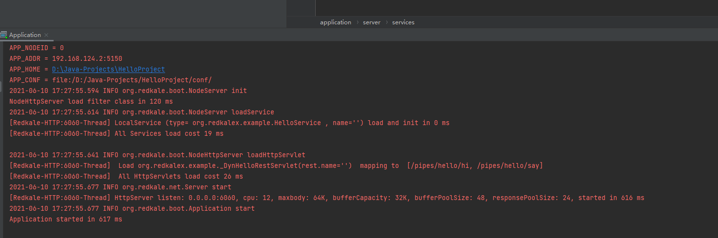Select the Application console tab
The height and width of the screenshot is (238, 718).
[25, 35]
